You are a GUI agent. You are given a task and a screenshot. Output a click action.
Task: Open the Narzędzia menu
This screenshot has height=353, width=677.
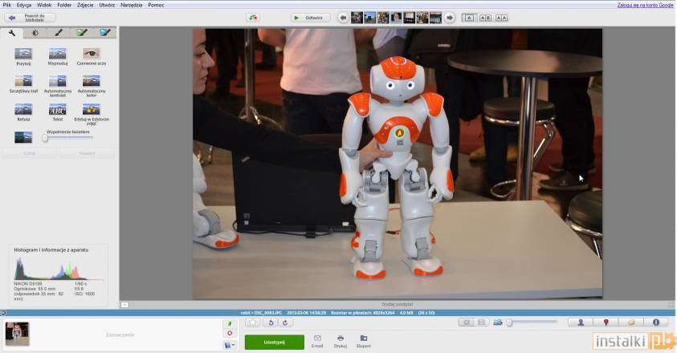pos(131,5)
